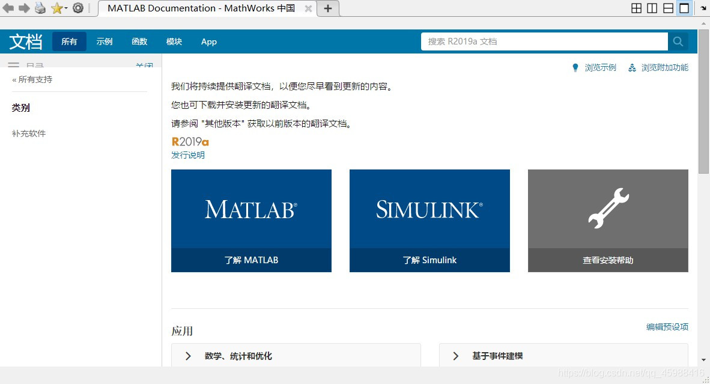This screenshot has width=710, height=384.
Task: Click the 了解 Simulink button
Action: point(429,260)
